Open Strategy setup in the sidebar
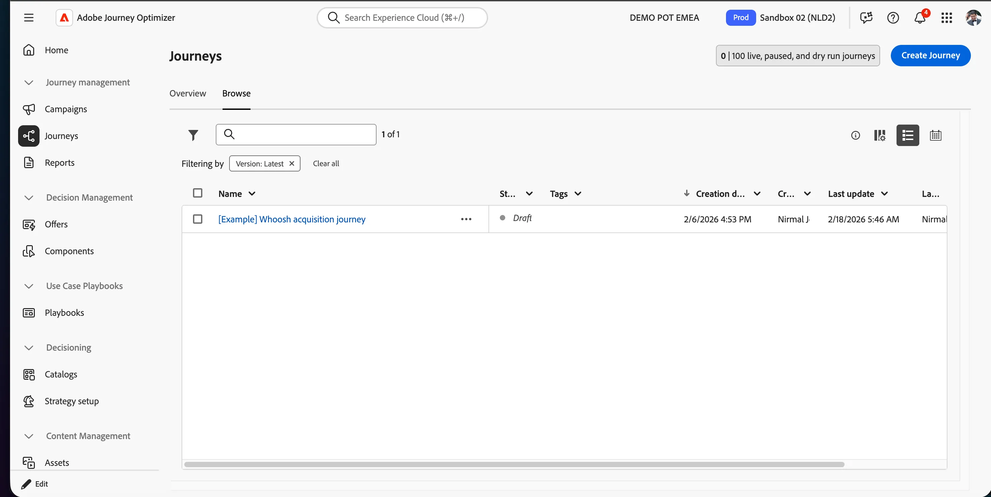The width and height of the screenshot is (991, 497). 72,401
